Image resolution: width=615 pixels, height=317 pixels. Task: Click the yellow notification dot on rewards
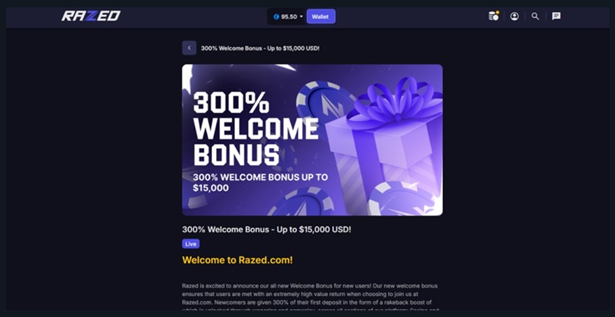(497, 13)
